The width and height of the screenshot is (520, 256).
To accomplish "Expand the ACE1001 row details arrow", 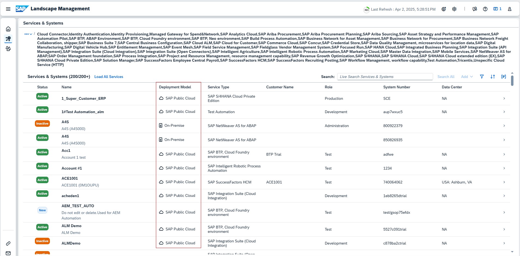I will click(504, 182).
